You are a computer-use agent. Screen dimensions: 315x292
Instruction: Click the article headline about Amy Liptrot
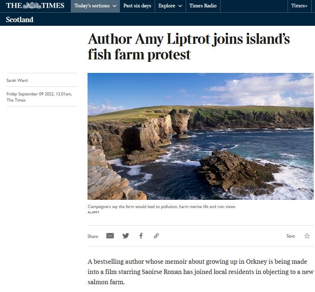(189, 47)
